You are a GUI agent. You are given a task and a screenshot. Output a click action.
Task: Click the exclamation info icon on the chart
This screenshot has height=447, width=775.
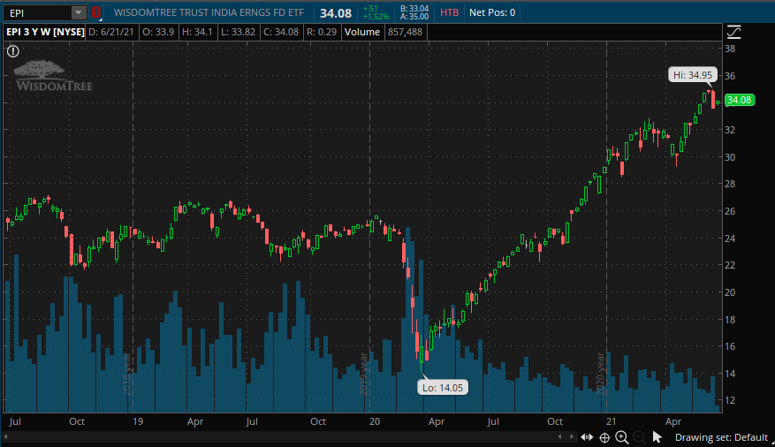(x=13, y=51)
